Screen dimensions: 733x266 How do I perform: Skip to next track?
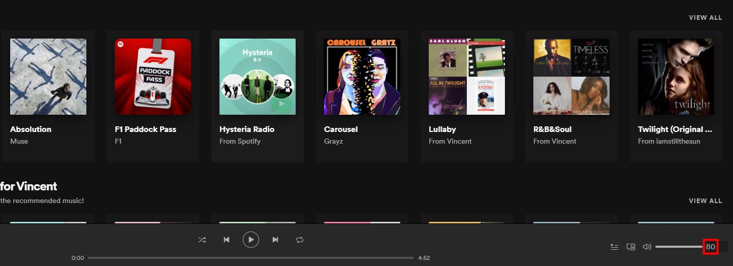[275, 240]
